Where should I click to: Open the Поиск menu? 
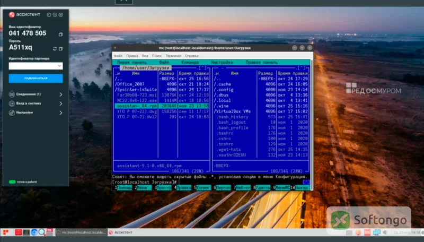[x=156, y=56]
